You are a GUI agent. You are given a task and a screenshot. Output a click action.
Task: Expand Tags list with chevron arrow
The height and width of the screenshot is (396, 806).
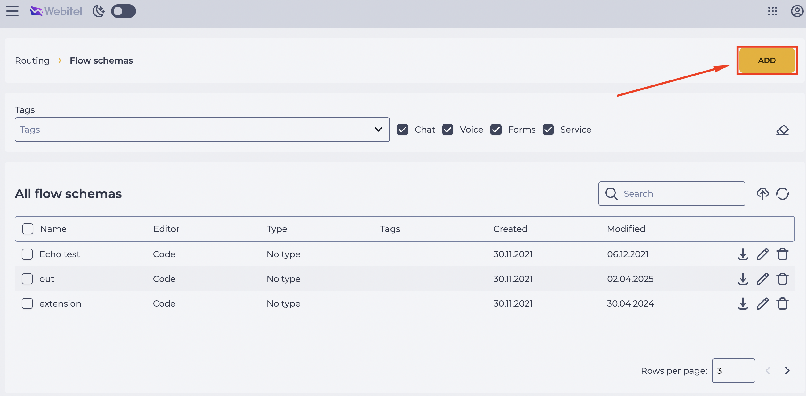click(378, 130)
